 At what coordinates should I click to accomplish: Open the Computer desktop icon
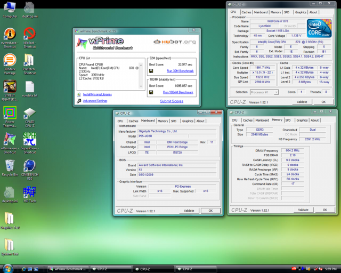coord(10,10)
